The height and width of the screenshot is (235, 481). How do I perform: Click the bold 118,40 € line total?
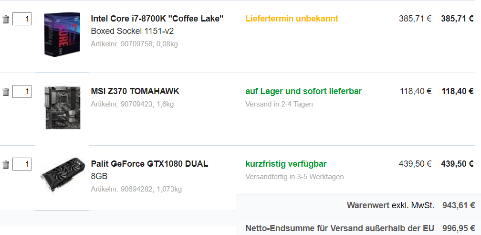[x=457, y=91]
